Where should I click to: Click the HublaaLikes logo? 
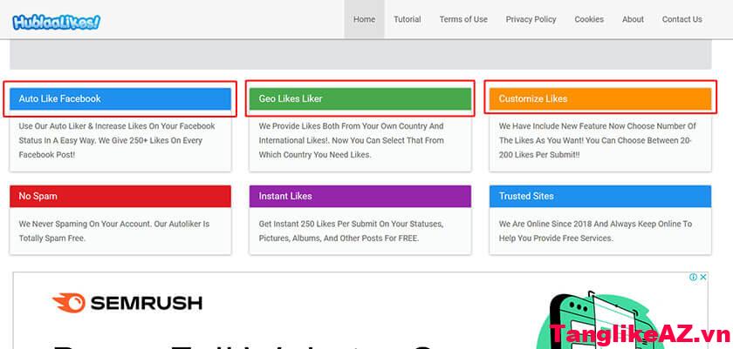tap(57, 21)
